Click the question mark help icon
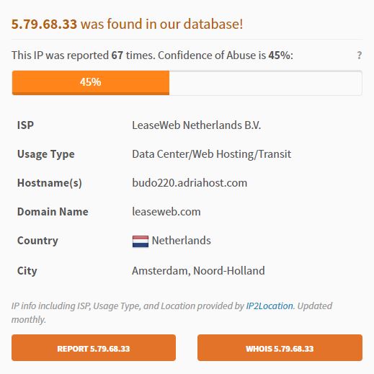Screen dimensions: 374x374 [x=359, y=55]
